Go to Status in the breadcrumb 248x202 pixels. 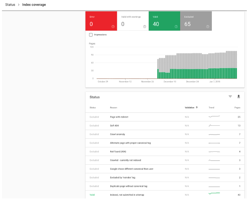pos(10,5)
